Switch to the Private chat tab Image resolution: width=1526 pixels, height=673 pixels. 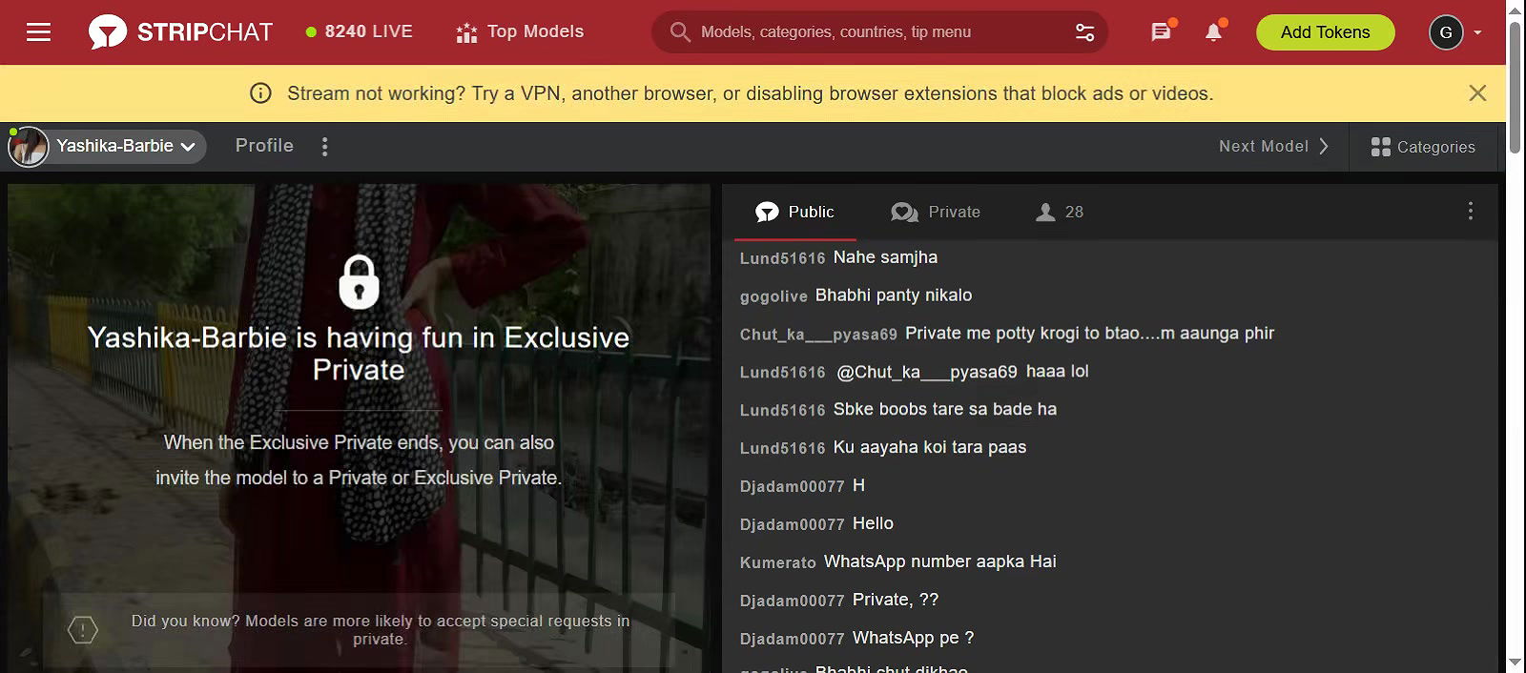tap(936, 212)
